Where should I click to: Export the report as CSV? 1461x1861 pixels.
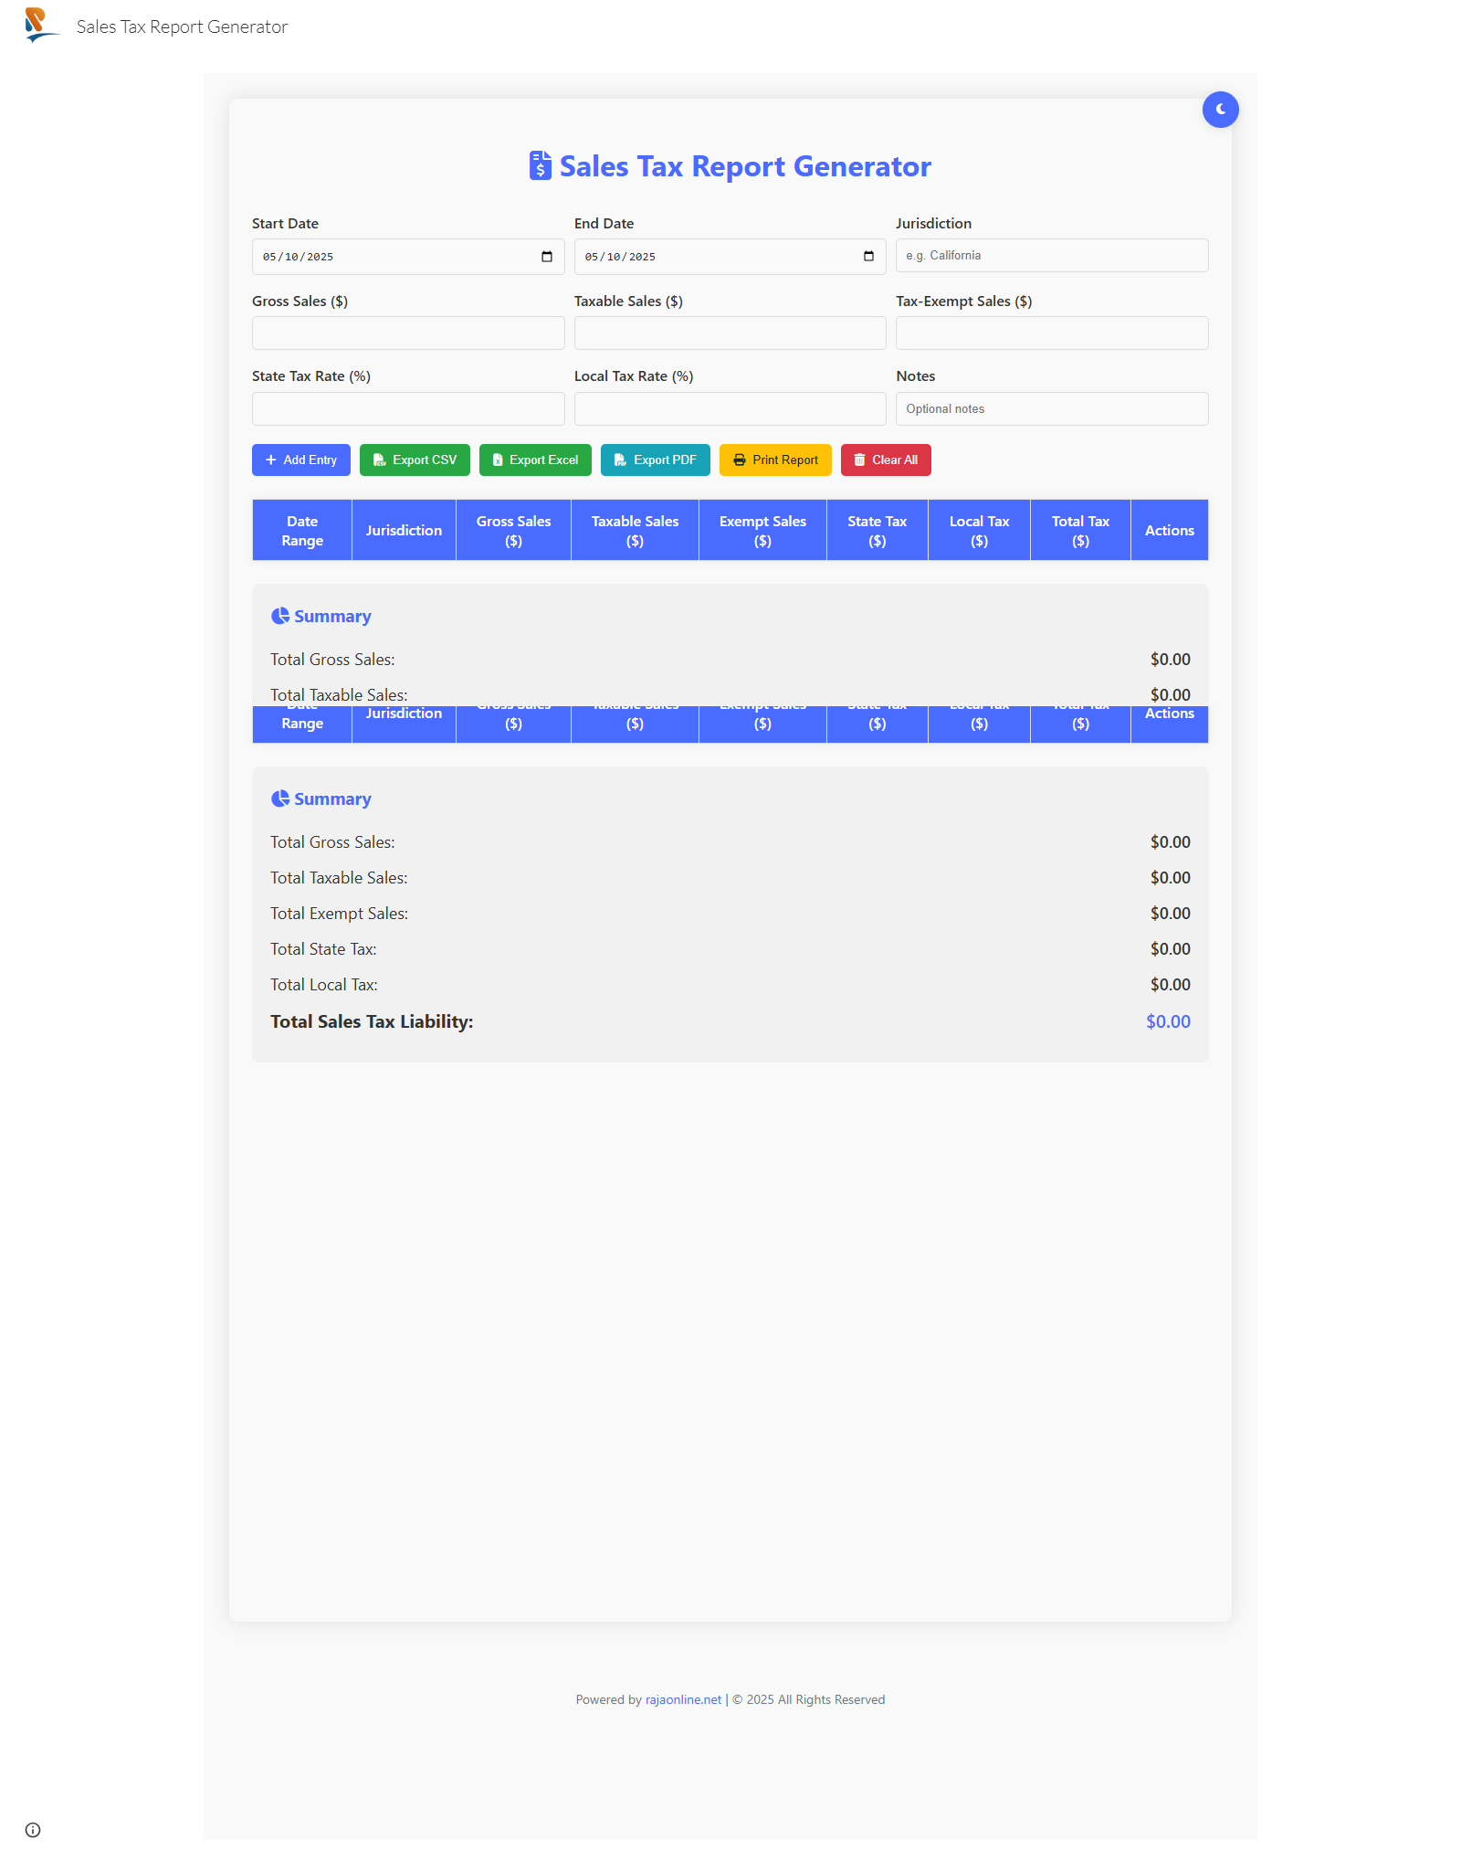415,460
